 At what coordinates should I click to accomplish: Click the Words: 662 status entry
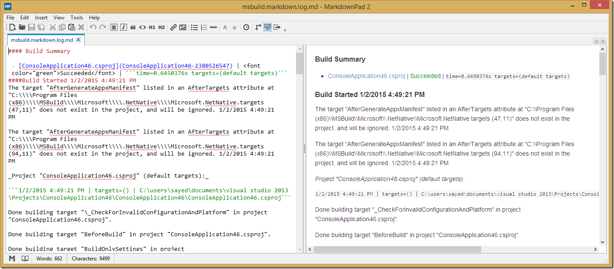tap(49, 259)
